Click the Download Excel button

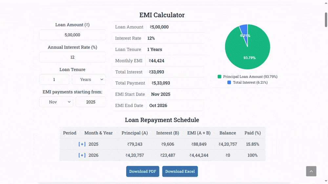(x=180, y=171)
